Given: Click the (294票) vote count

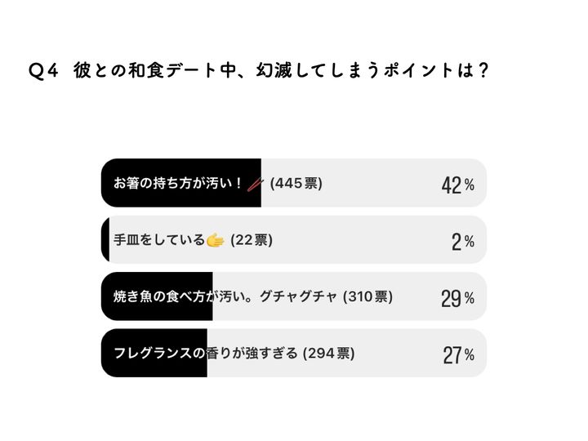Looking at the screenshot, I should (x=328, y=354).
